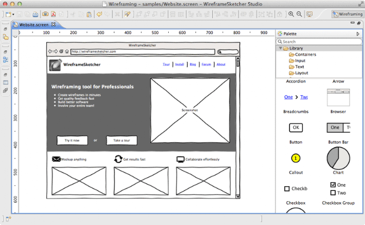365x225 pixels.
Task: Open the new file dropdown arrow
Action: click(x=13, y=14)
